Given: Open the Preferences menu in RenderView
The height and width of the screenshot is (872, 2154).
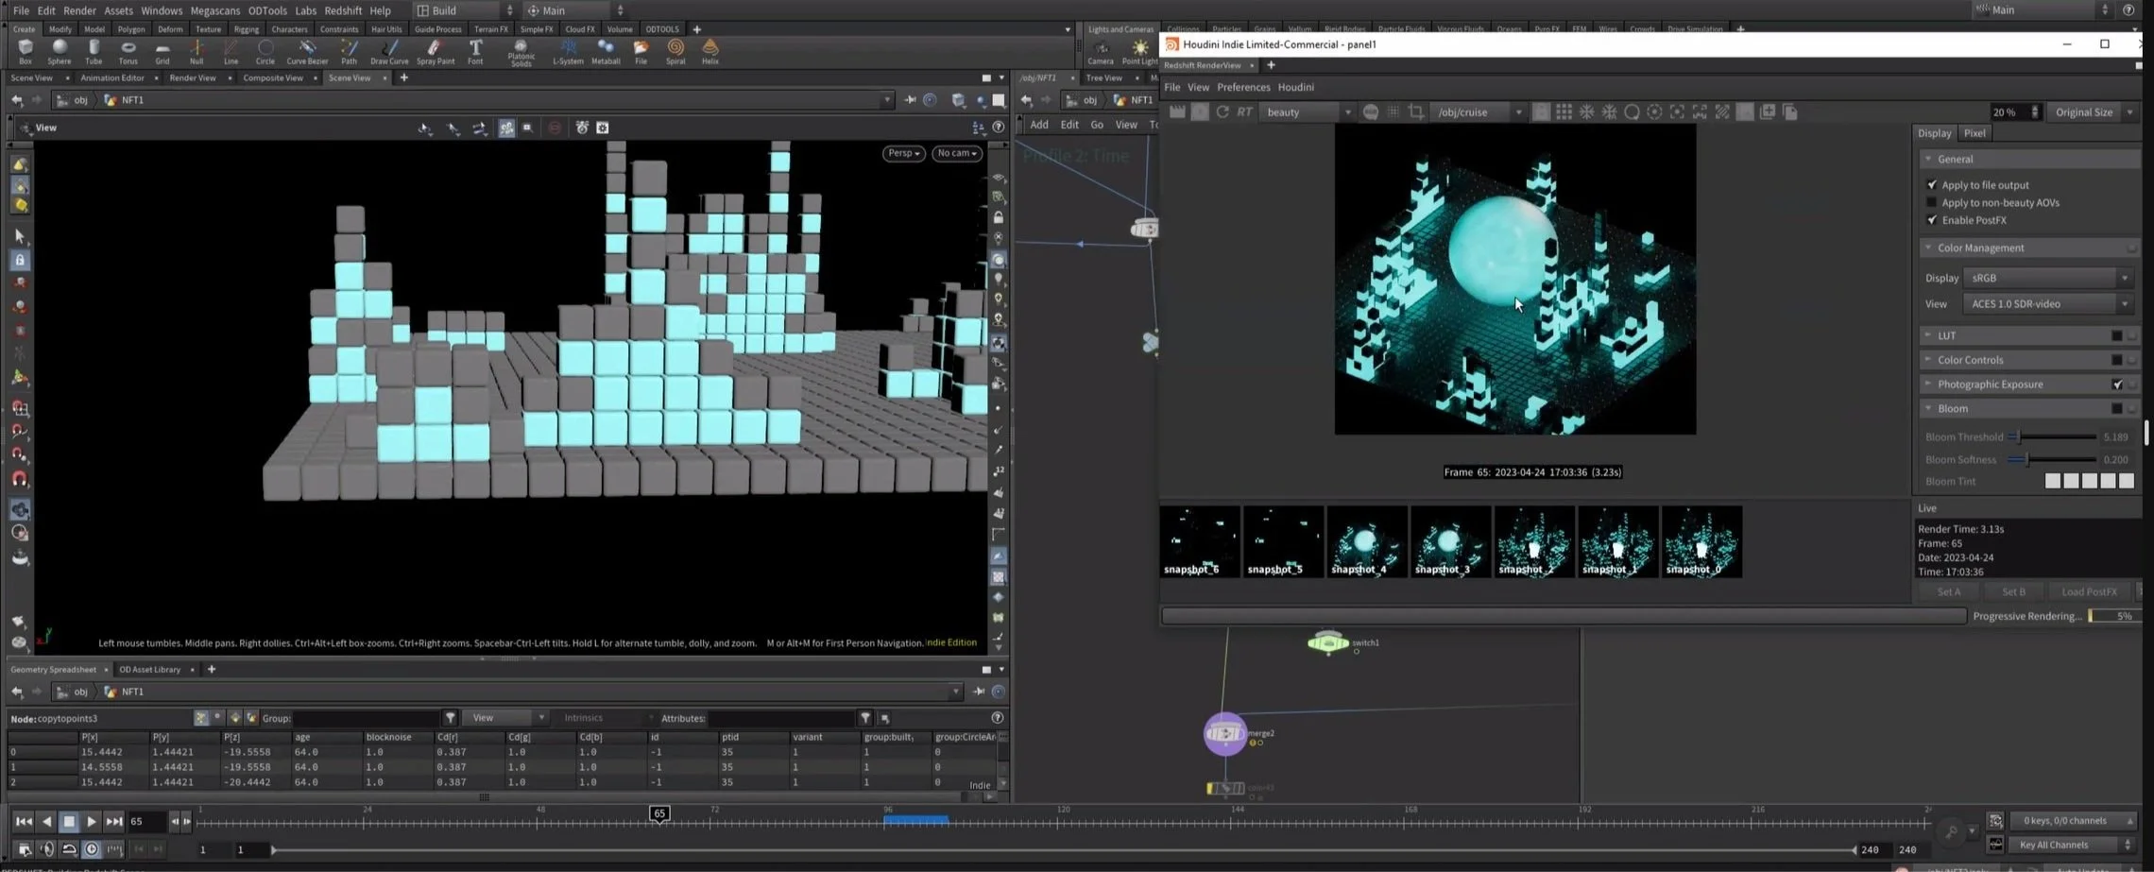Looking at the screenshot, I should point(1243,87).
